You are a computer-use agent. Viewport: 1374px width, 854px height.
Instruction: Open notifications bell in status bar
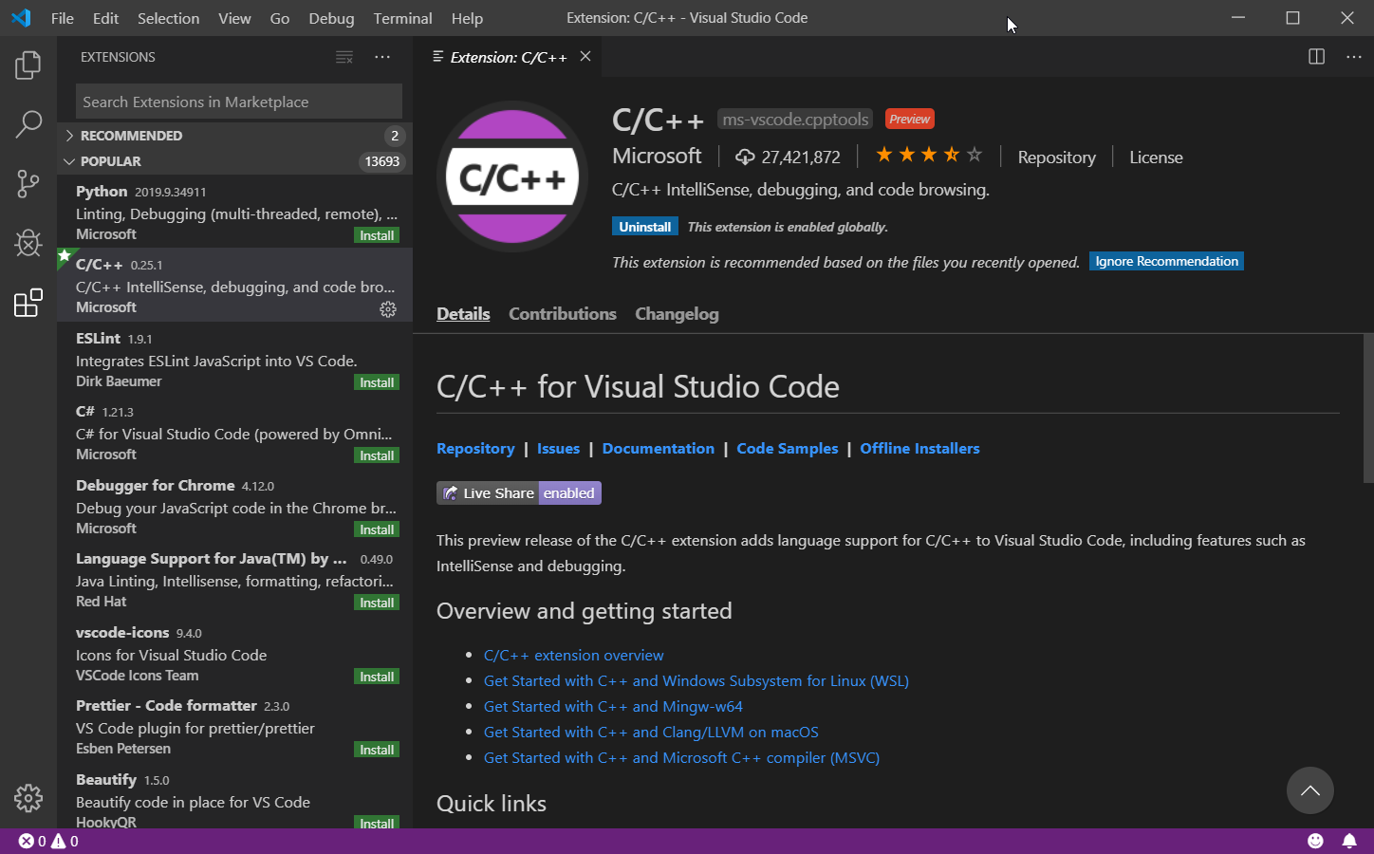click(1348, 841)
